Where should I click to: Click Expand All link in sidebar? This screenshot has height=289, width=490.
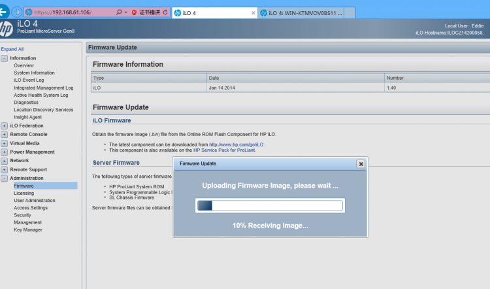[x=12, y=49]
